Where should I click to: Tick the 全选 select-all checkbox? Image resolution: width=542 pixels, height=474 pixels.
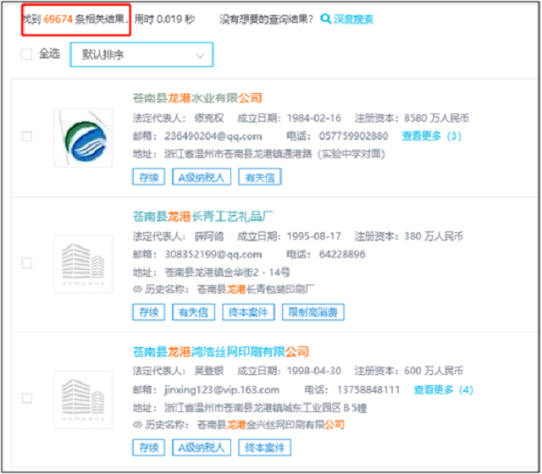pos(26,54)
